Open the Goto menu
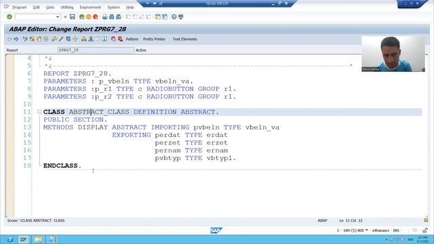 click(50, 7)
